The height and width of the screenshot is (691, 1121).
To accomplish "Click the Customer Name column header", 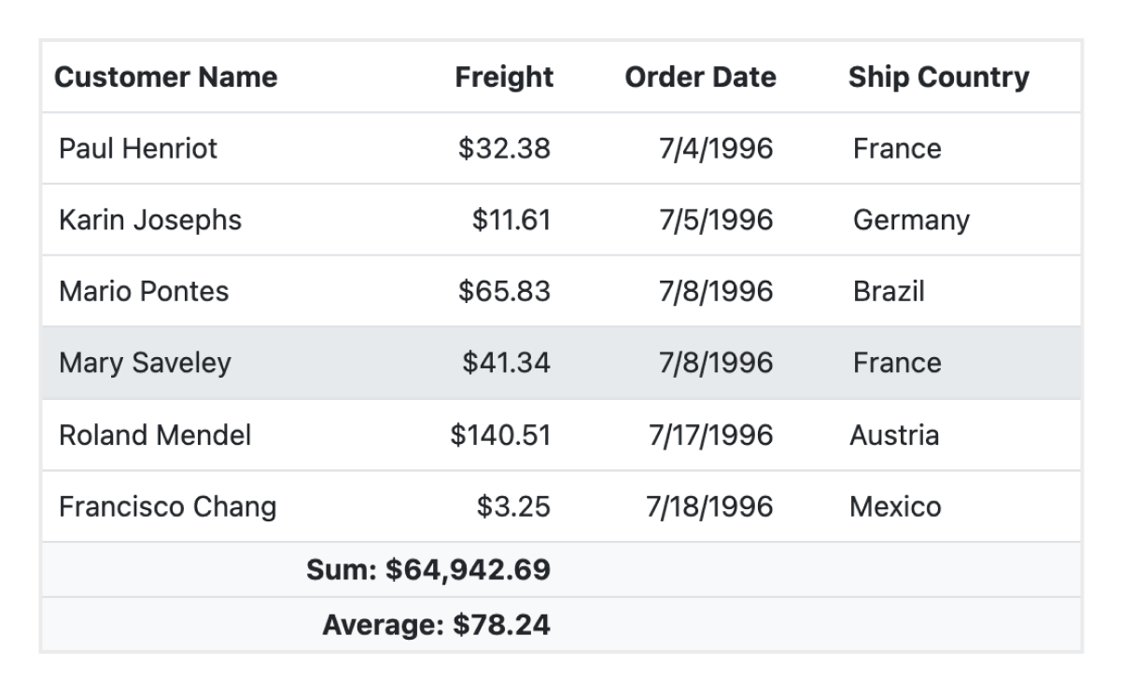I will (166, 76).
